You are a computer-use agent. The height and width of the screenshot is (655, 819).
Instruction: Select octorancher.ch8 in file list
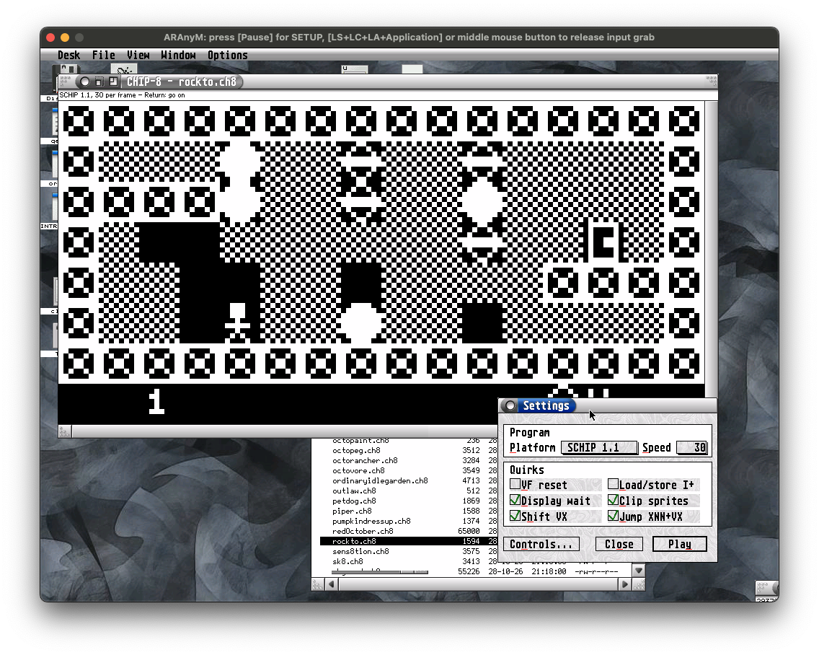(x=365, y=460)
